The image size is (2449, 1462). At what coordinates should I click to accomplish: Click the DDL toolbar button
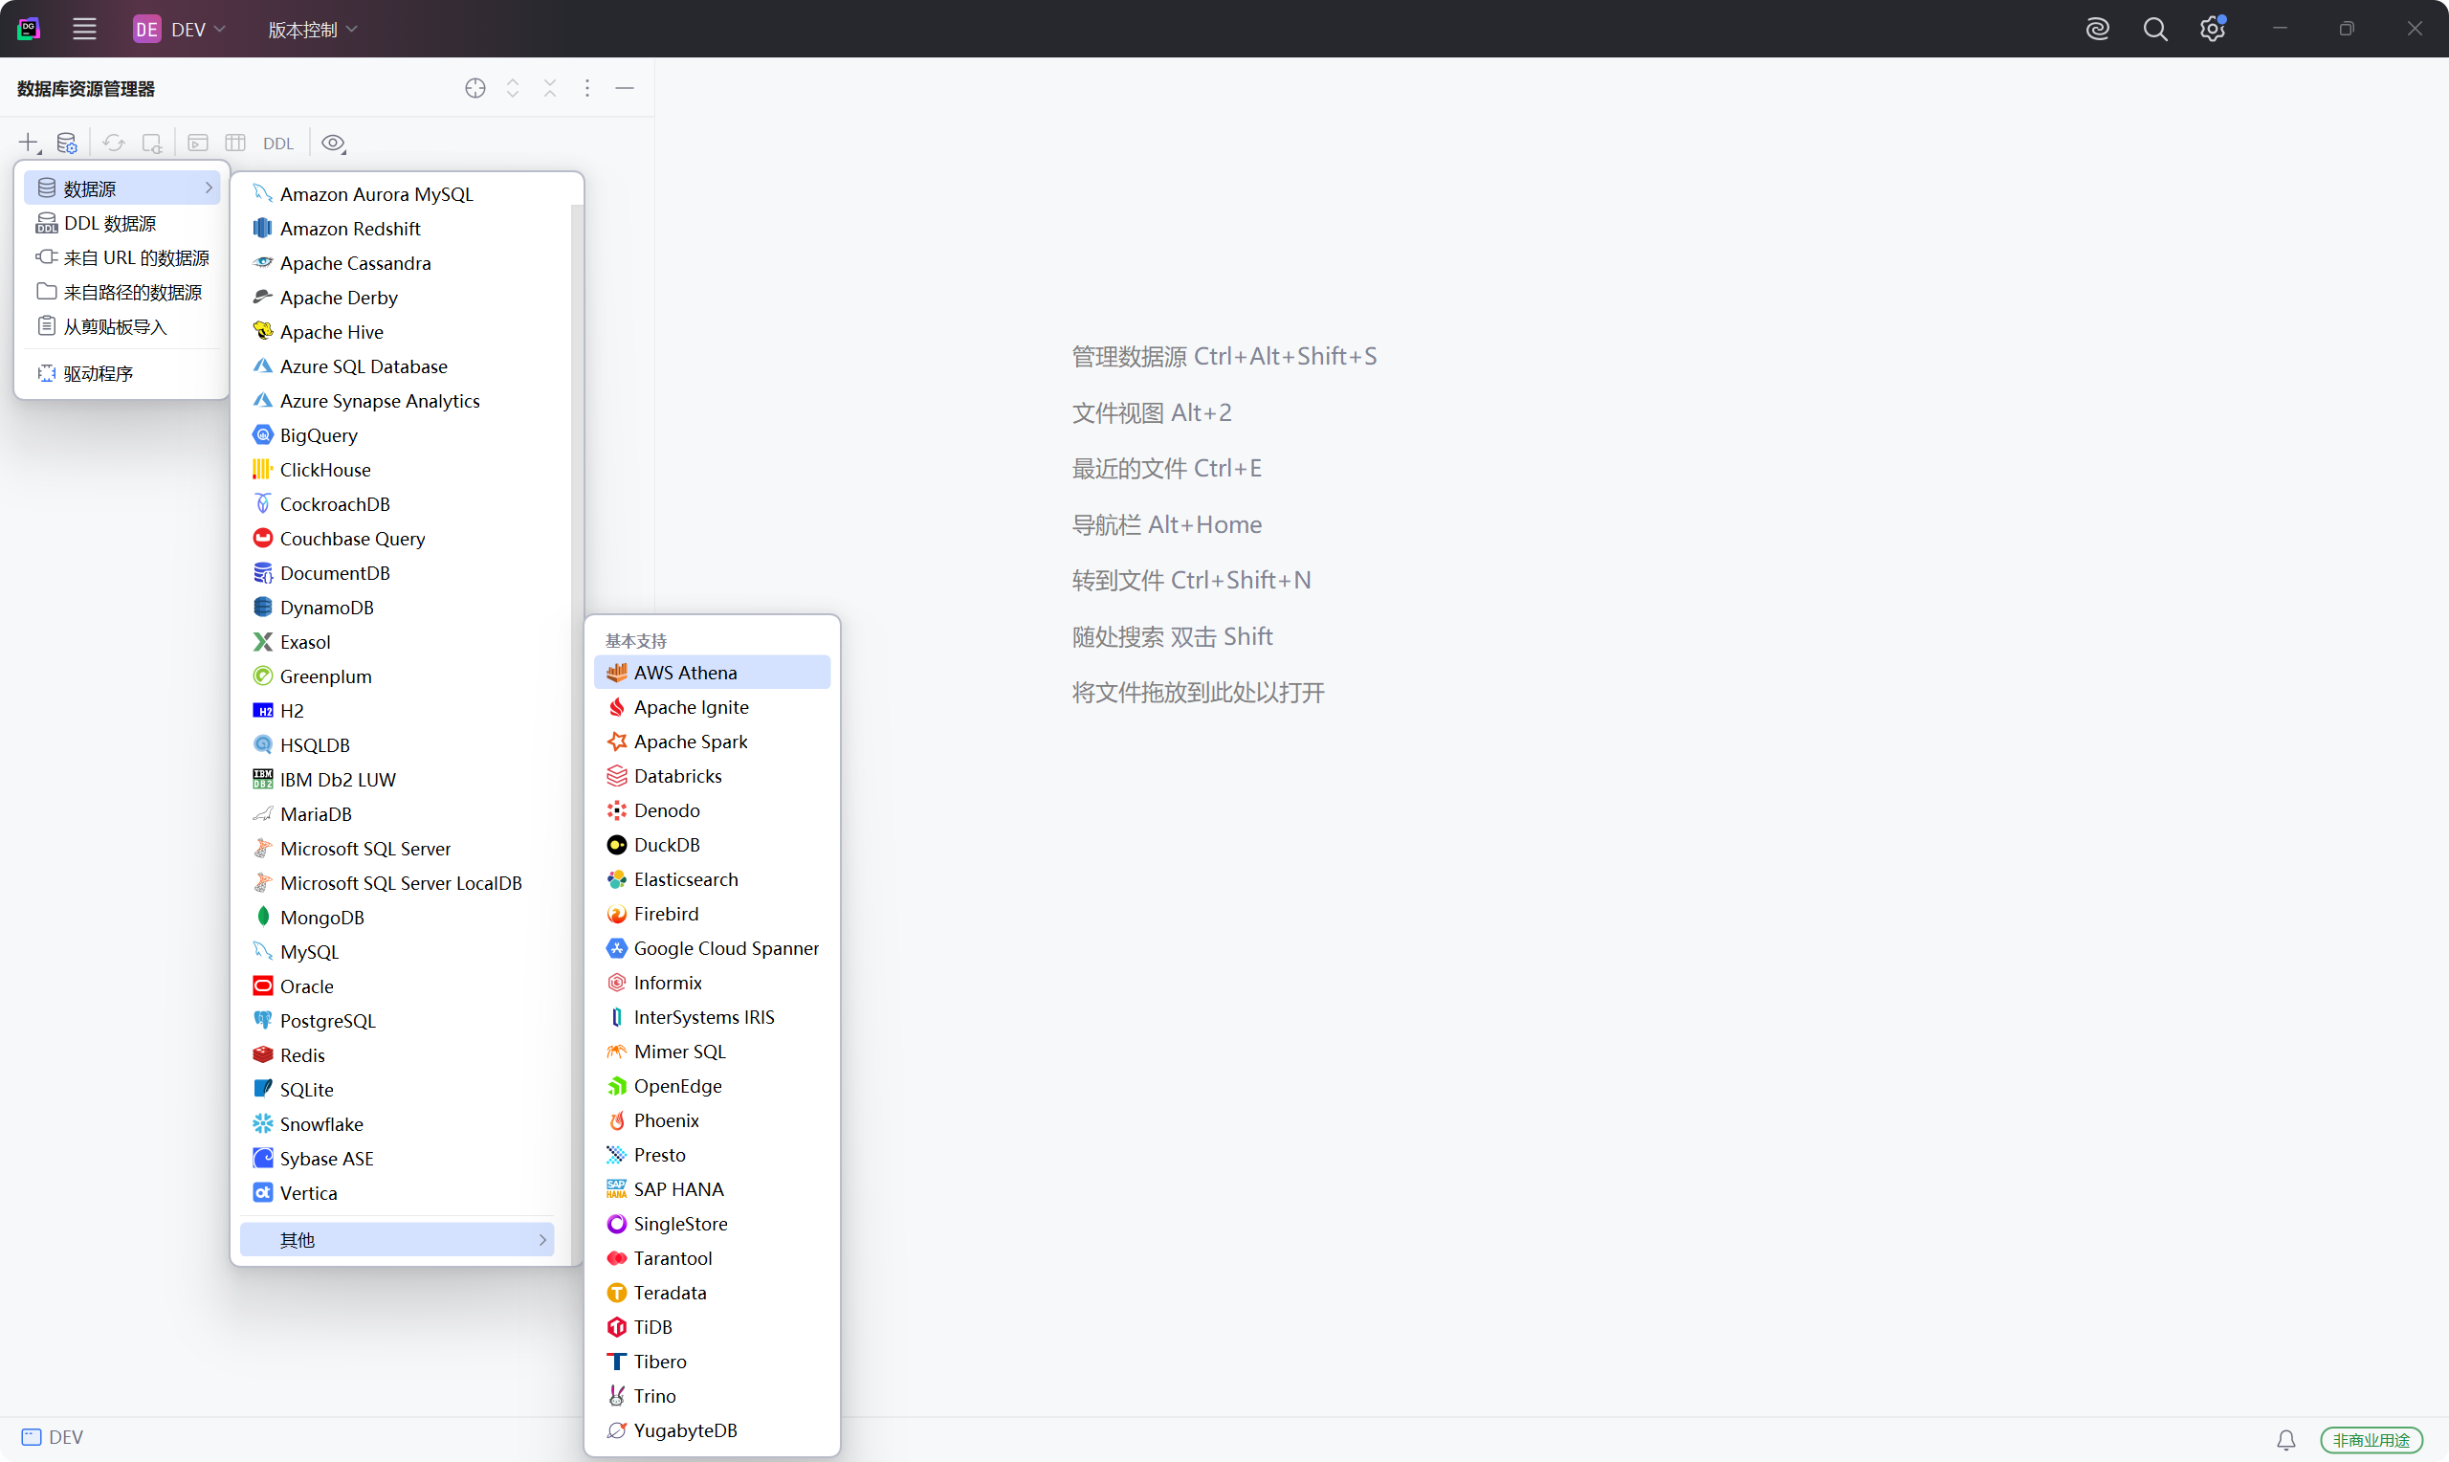pyautogui.click(x=277, y=143)
